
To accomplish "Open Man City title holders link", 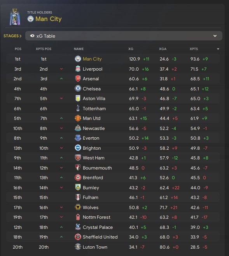I will [x=49, y=19].
